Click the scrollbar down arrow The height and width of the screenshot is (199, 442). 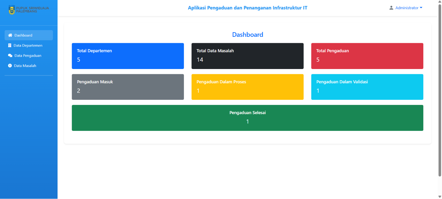(440, 197)
